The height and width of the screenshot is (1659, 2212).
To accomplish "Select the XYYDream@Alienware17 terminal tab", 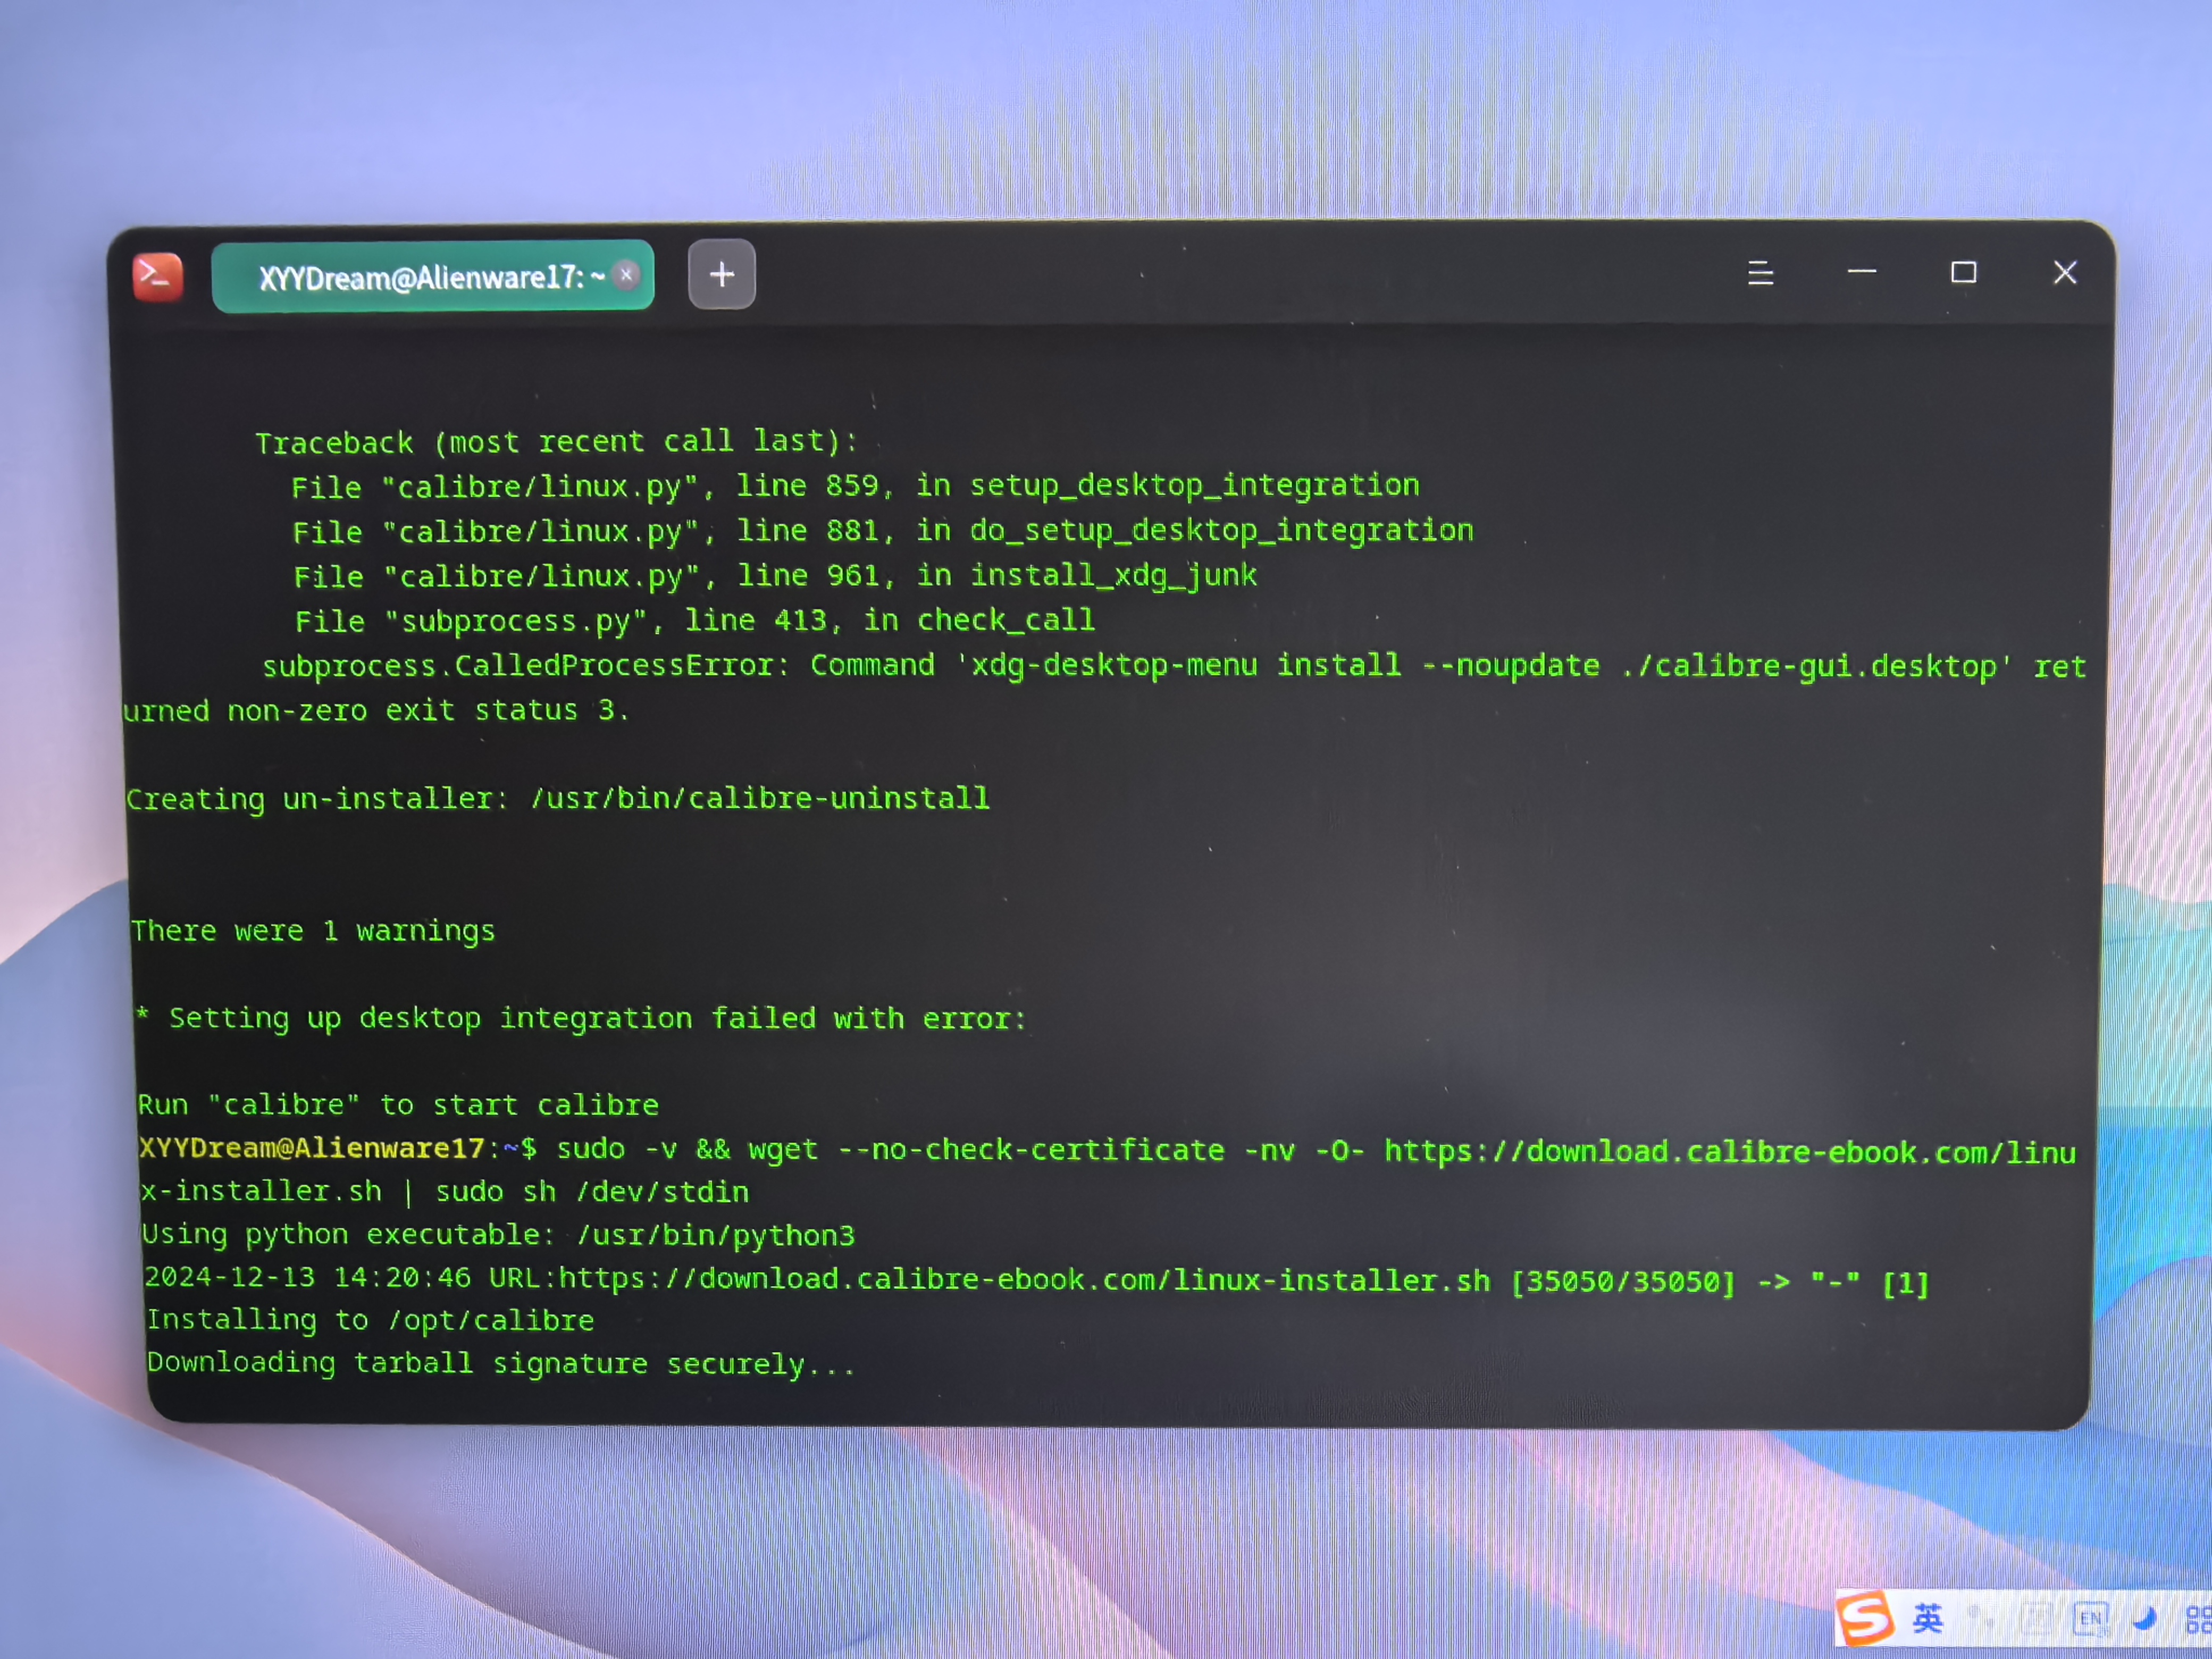I will pos(432,276).
